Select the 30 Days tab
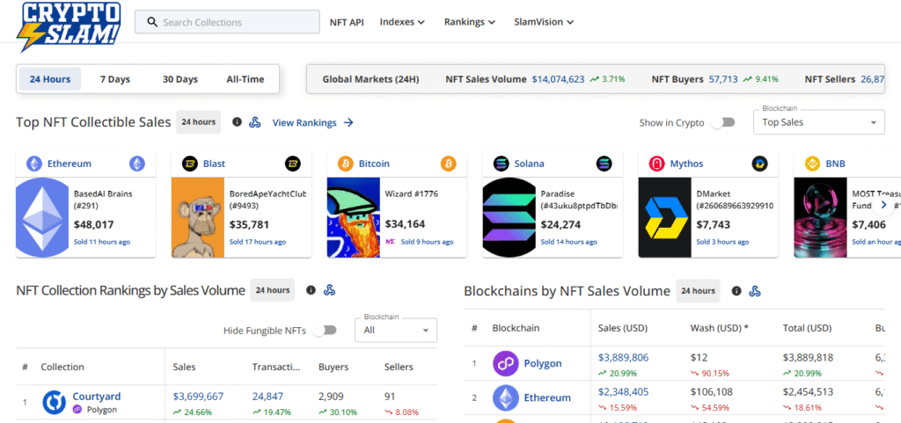This screenshot has width=901, height=423. (x=179, y=79)
